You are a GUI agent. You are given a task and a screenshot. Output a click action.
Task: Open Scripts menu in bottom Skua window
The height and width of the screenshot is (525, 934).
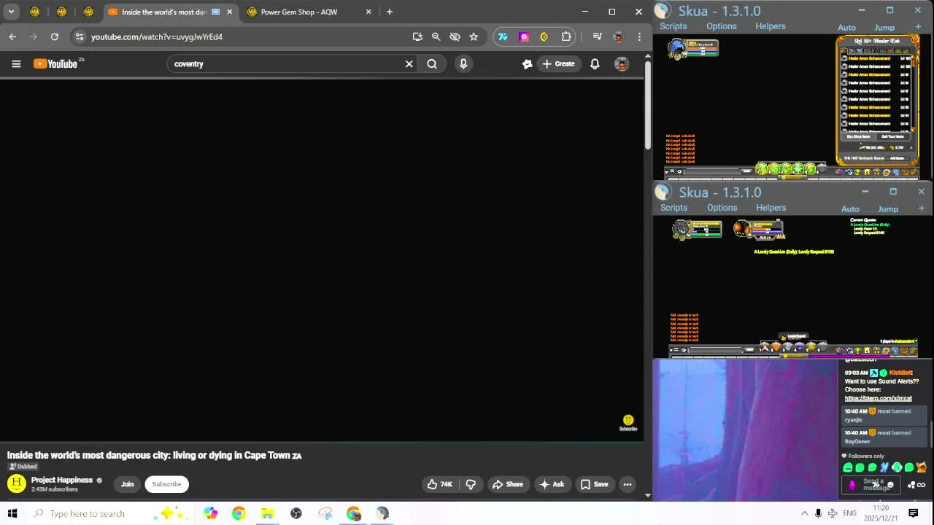coord(674,208)
